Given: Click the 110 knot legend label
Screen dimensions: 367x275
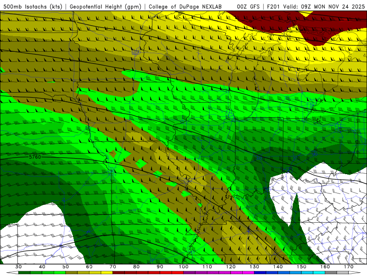Looking at the screenshot, I should (207, 267).
